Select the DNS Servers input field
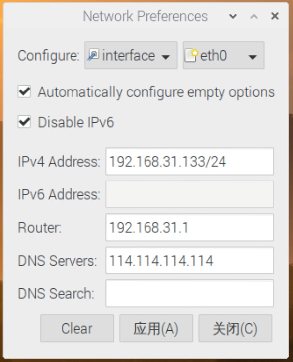This screenshot has height=362, width=293. [190, 261]
